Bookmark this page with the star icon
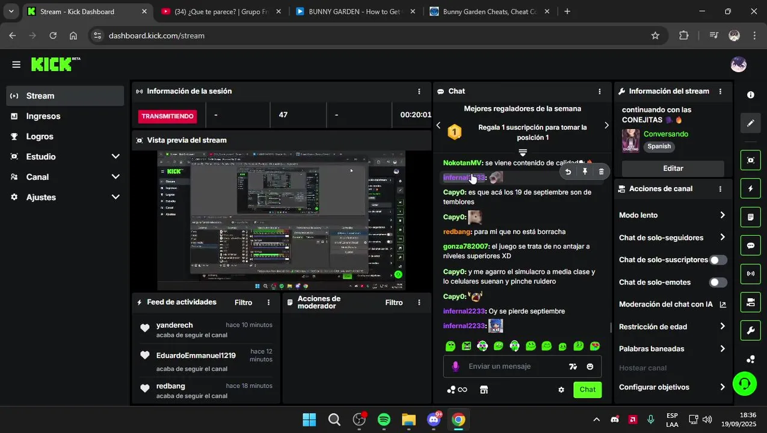Image resolution: width=767 pixels, height=433 pixels. point(655,35)
